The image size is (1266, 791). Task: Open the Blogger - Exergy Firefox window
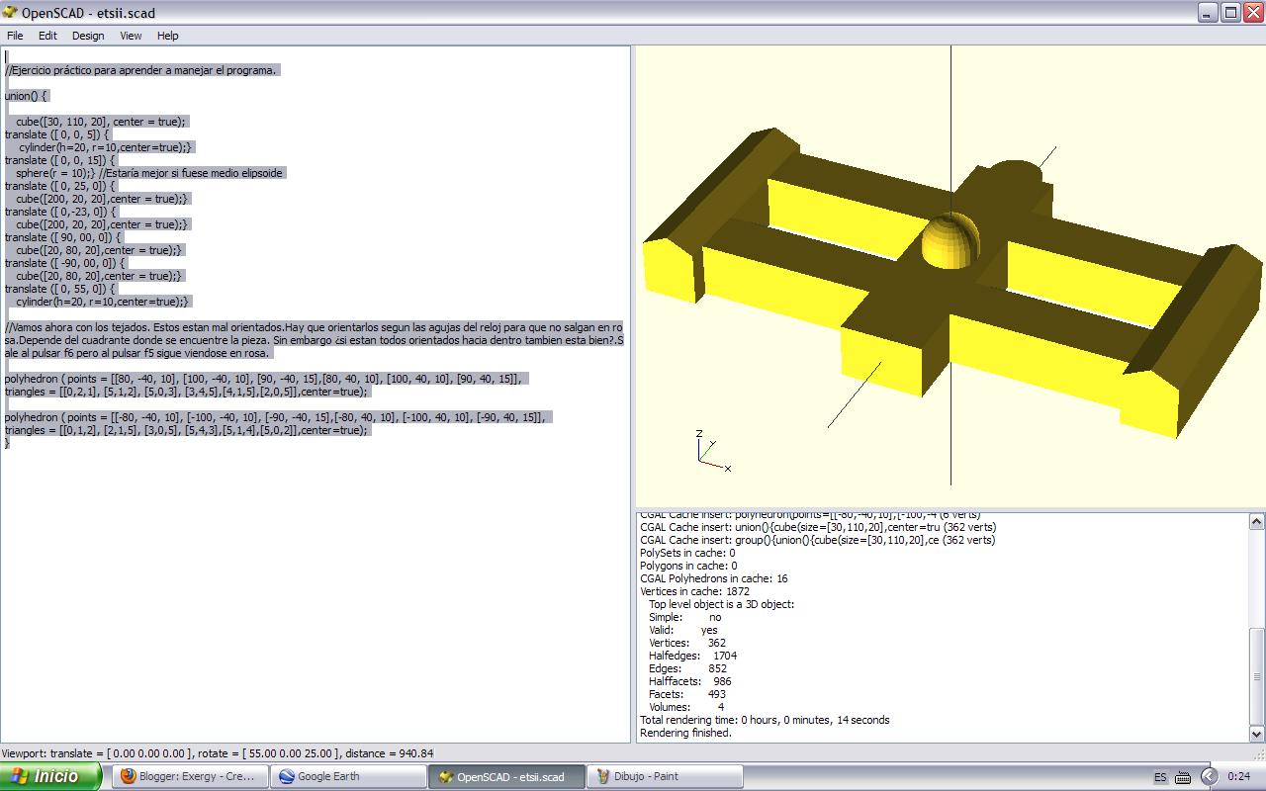tap(190, 776)
